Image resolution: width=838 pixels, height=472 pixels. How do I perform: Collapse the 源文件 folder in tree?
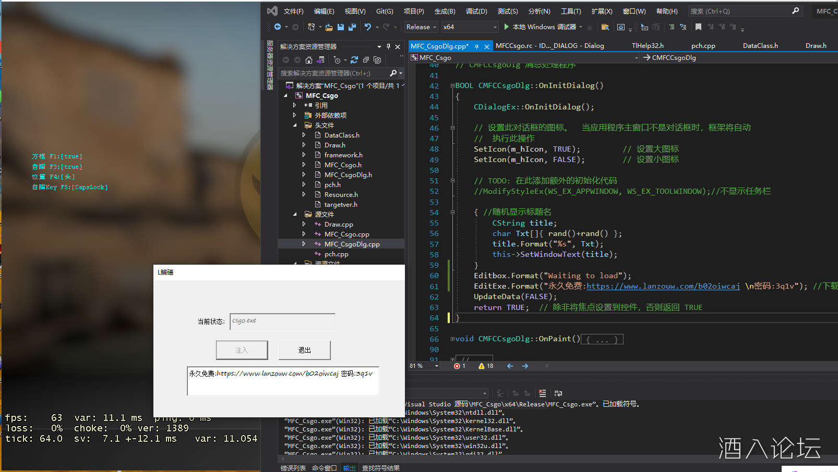[x=294, y=215]
